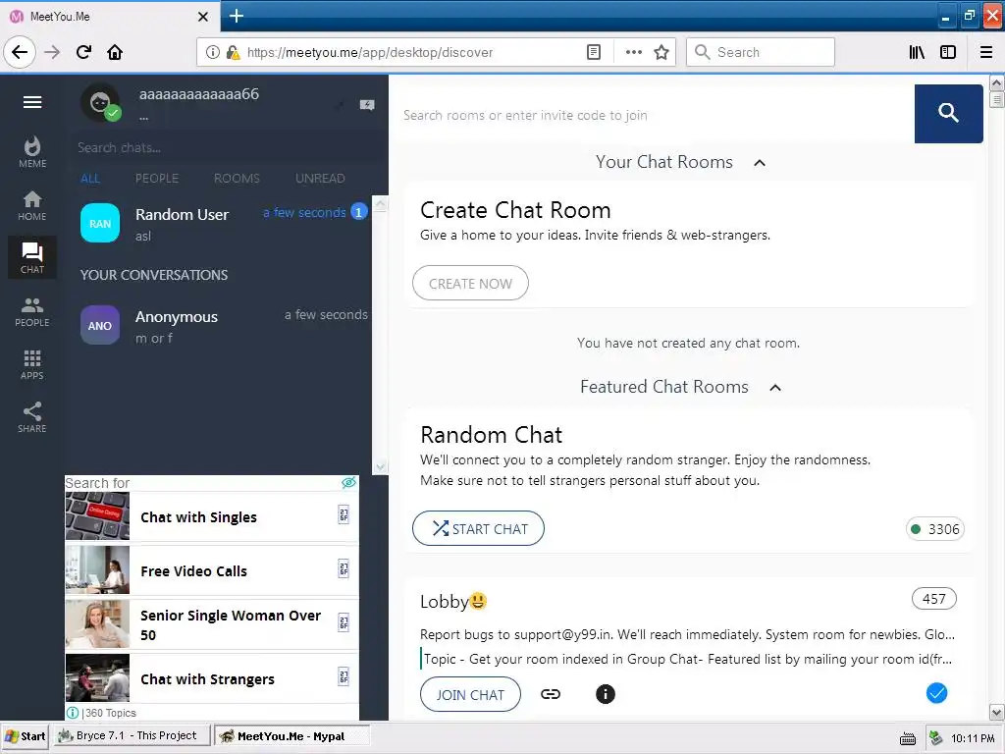Open Senior Single Woman Over 50 ad
1005x754 pixels.
pos(212,624)
